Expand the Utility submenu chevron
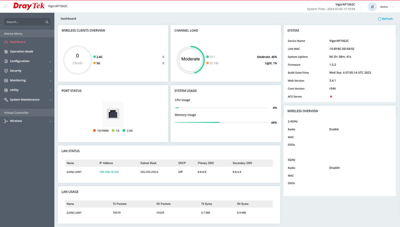The height and width of the screenshot is (227, 400). tap(50, 91)
